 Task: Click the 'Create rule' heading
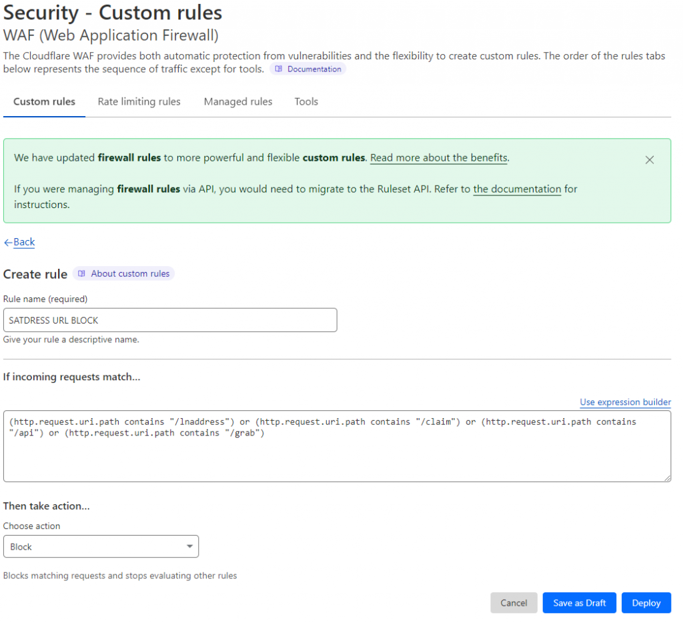point(35,274)
